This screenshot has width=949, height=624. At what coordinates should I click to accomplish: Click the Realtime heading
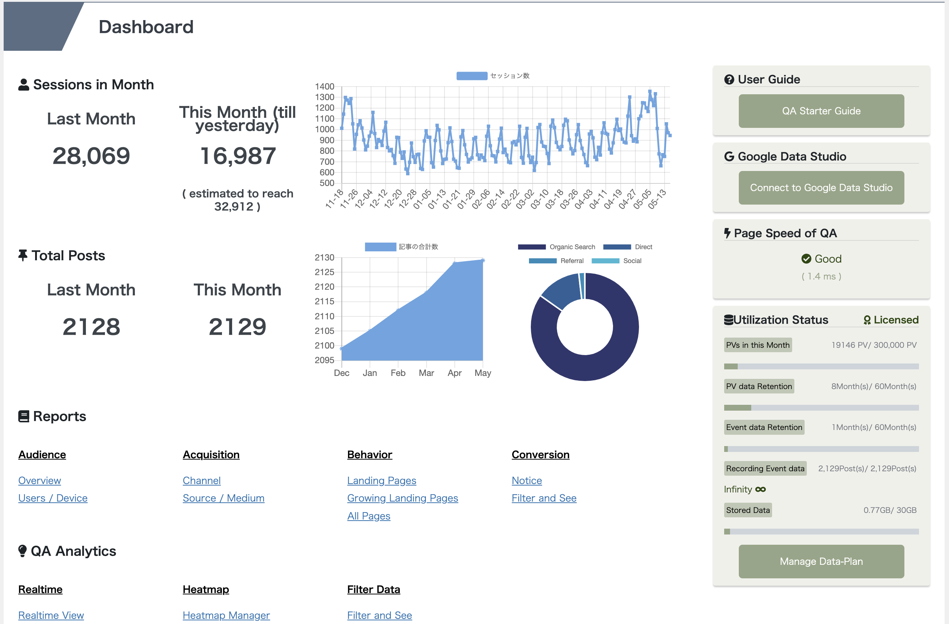pos(40,589)
